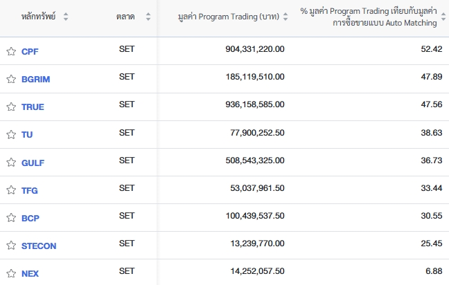The image size is (449, 285).
Task: Star STECON as a favorite
Action: pyautogui.click(x=11, y=246)
